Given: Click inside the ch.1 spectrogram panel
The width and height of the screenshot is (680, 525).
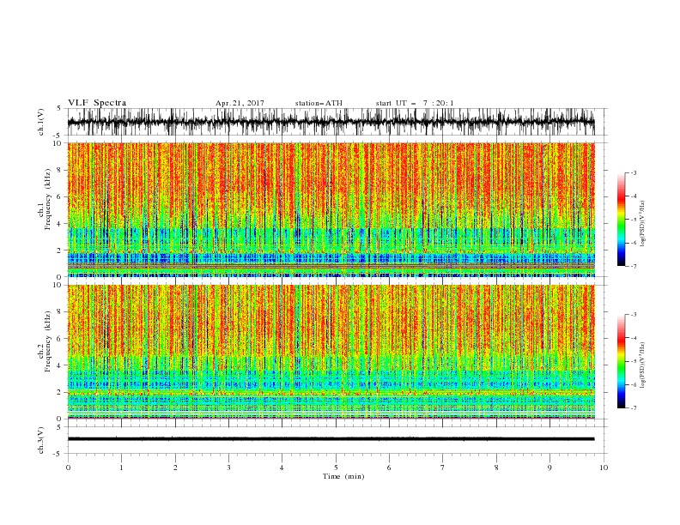Looking at the screenshot, I should (x=331, y=209).
